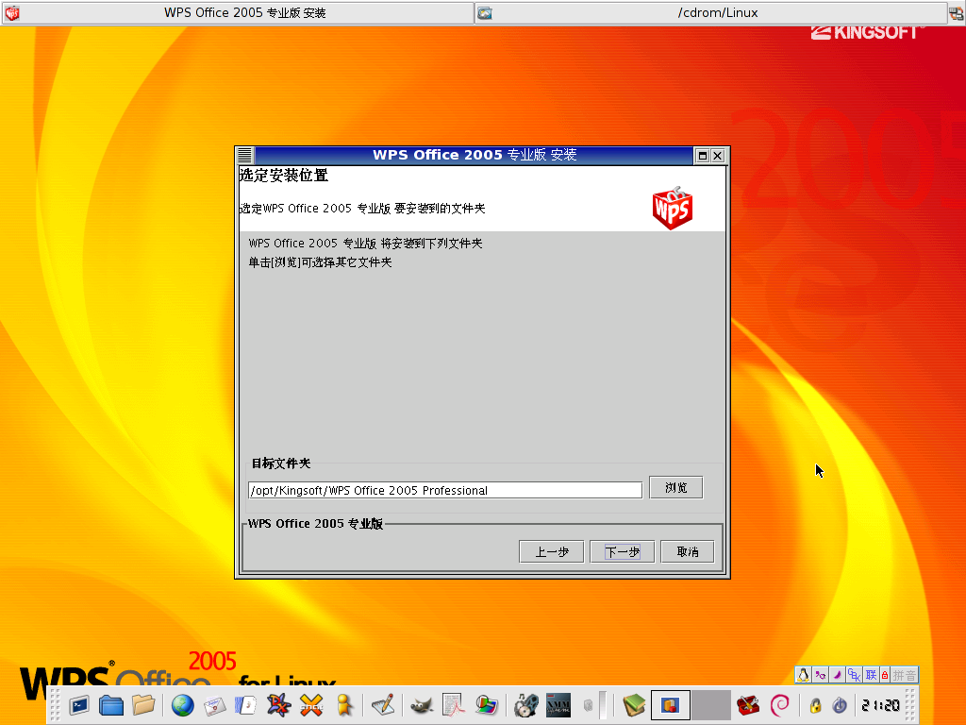966x725 pixels.
Task: Open the terminal from the panel
Action: [x=79, y=704]
